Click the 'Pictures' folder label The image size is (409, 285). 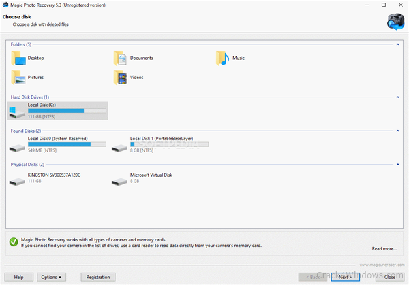tap(35, 78)
